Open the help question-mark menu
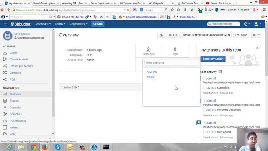The image size is (268, 151). pyautogui.click(x=247, y=24)
